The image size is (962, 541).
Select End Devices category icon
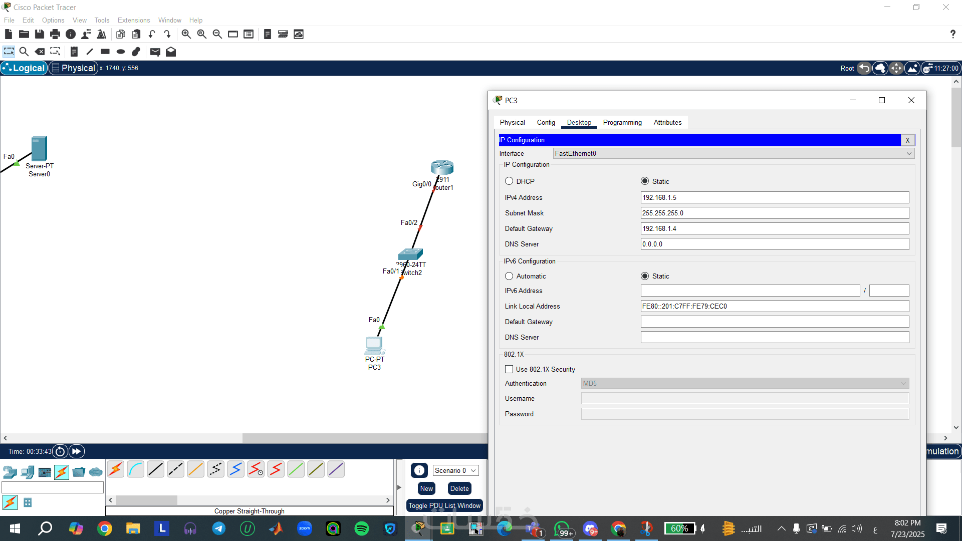[x=28, y=472]
